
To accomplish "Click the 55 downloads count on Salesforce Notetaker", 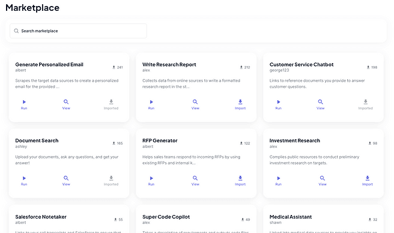I will (x=118, y=219).
